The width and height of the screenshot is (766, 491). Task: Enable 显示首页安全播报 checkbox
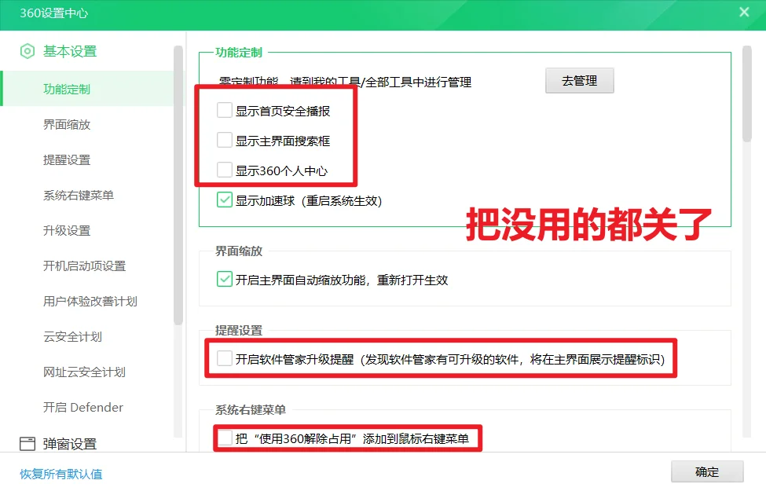click(224, 111)
